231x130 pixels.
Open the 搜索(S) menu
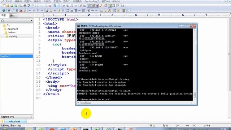(38, 1)
